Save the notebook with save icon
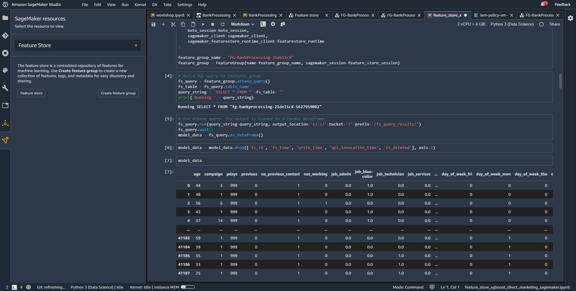This screenshot has width=576, height=291. pos(153,24)
